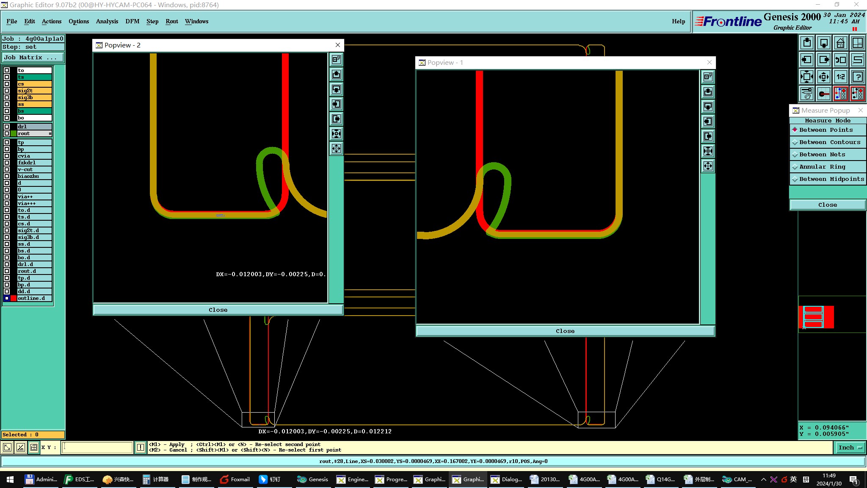This screenshot has width=867, height=488.
Task: Toggle the visibility box of the sig2t layer
Action: (7, 91)
